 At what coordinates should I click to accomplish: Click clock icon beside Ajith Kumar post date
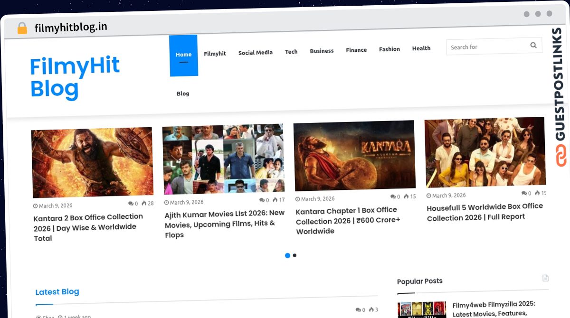(x=166, y=203)
